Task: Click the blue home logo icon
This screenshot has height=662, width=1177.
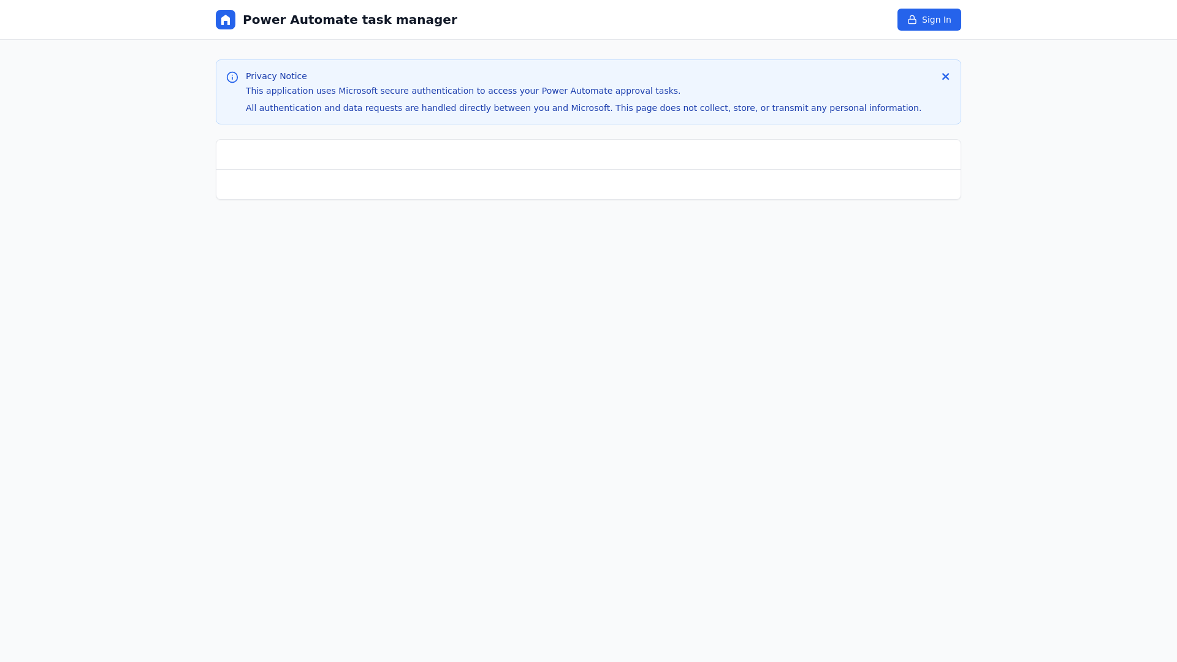Action: pos(226,20)
